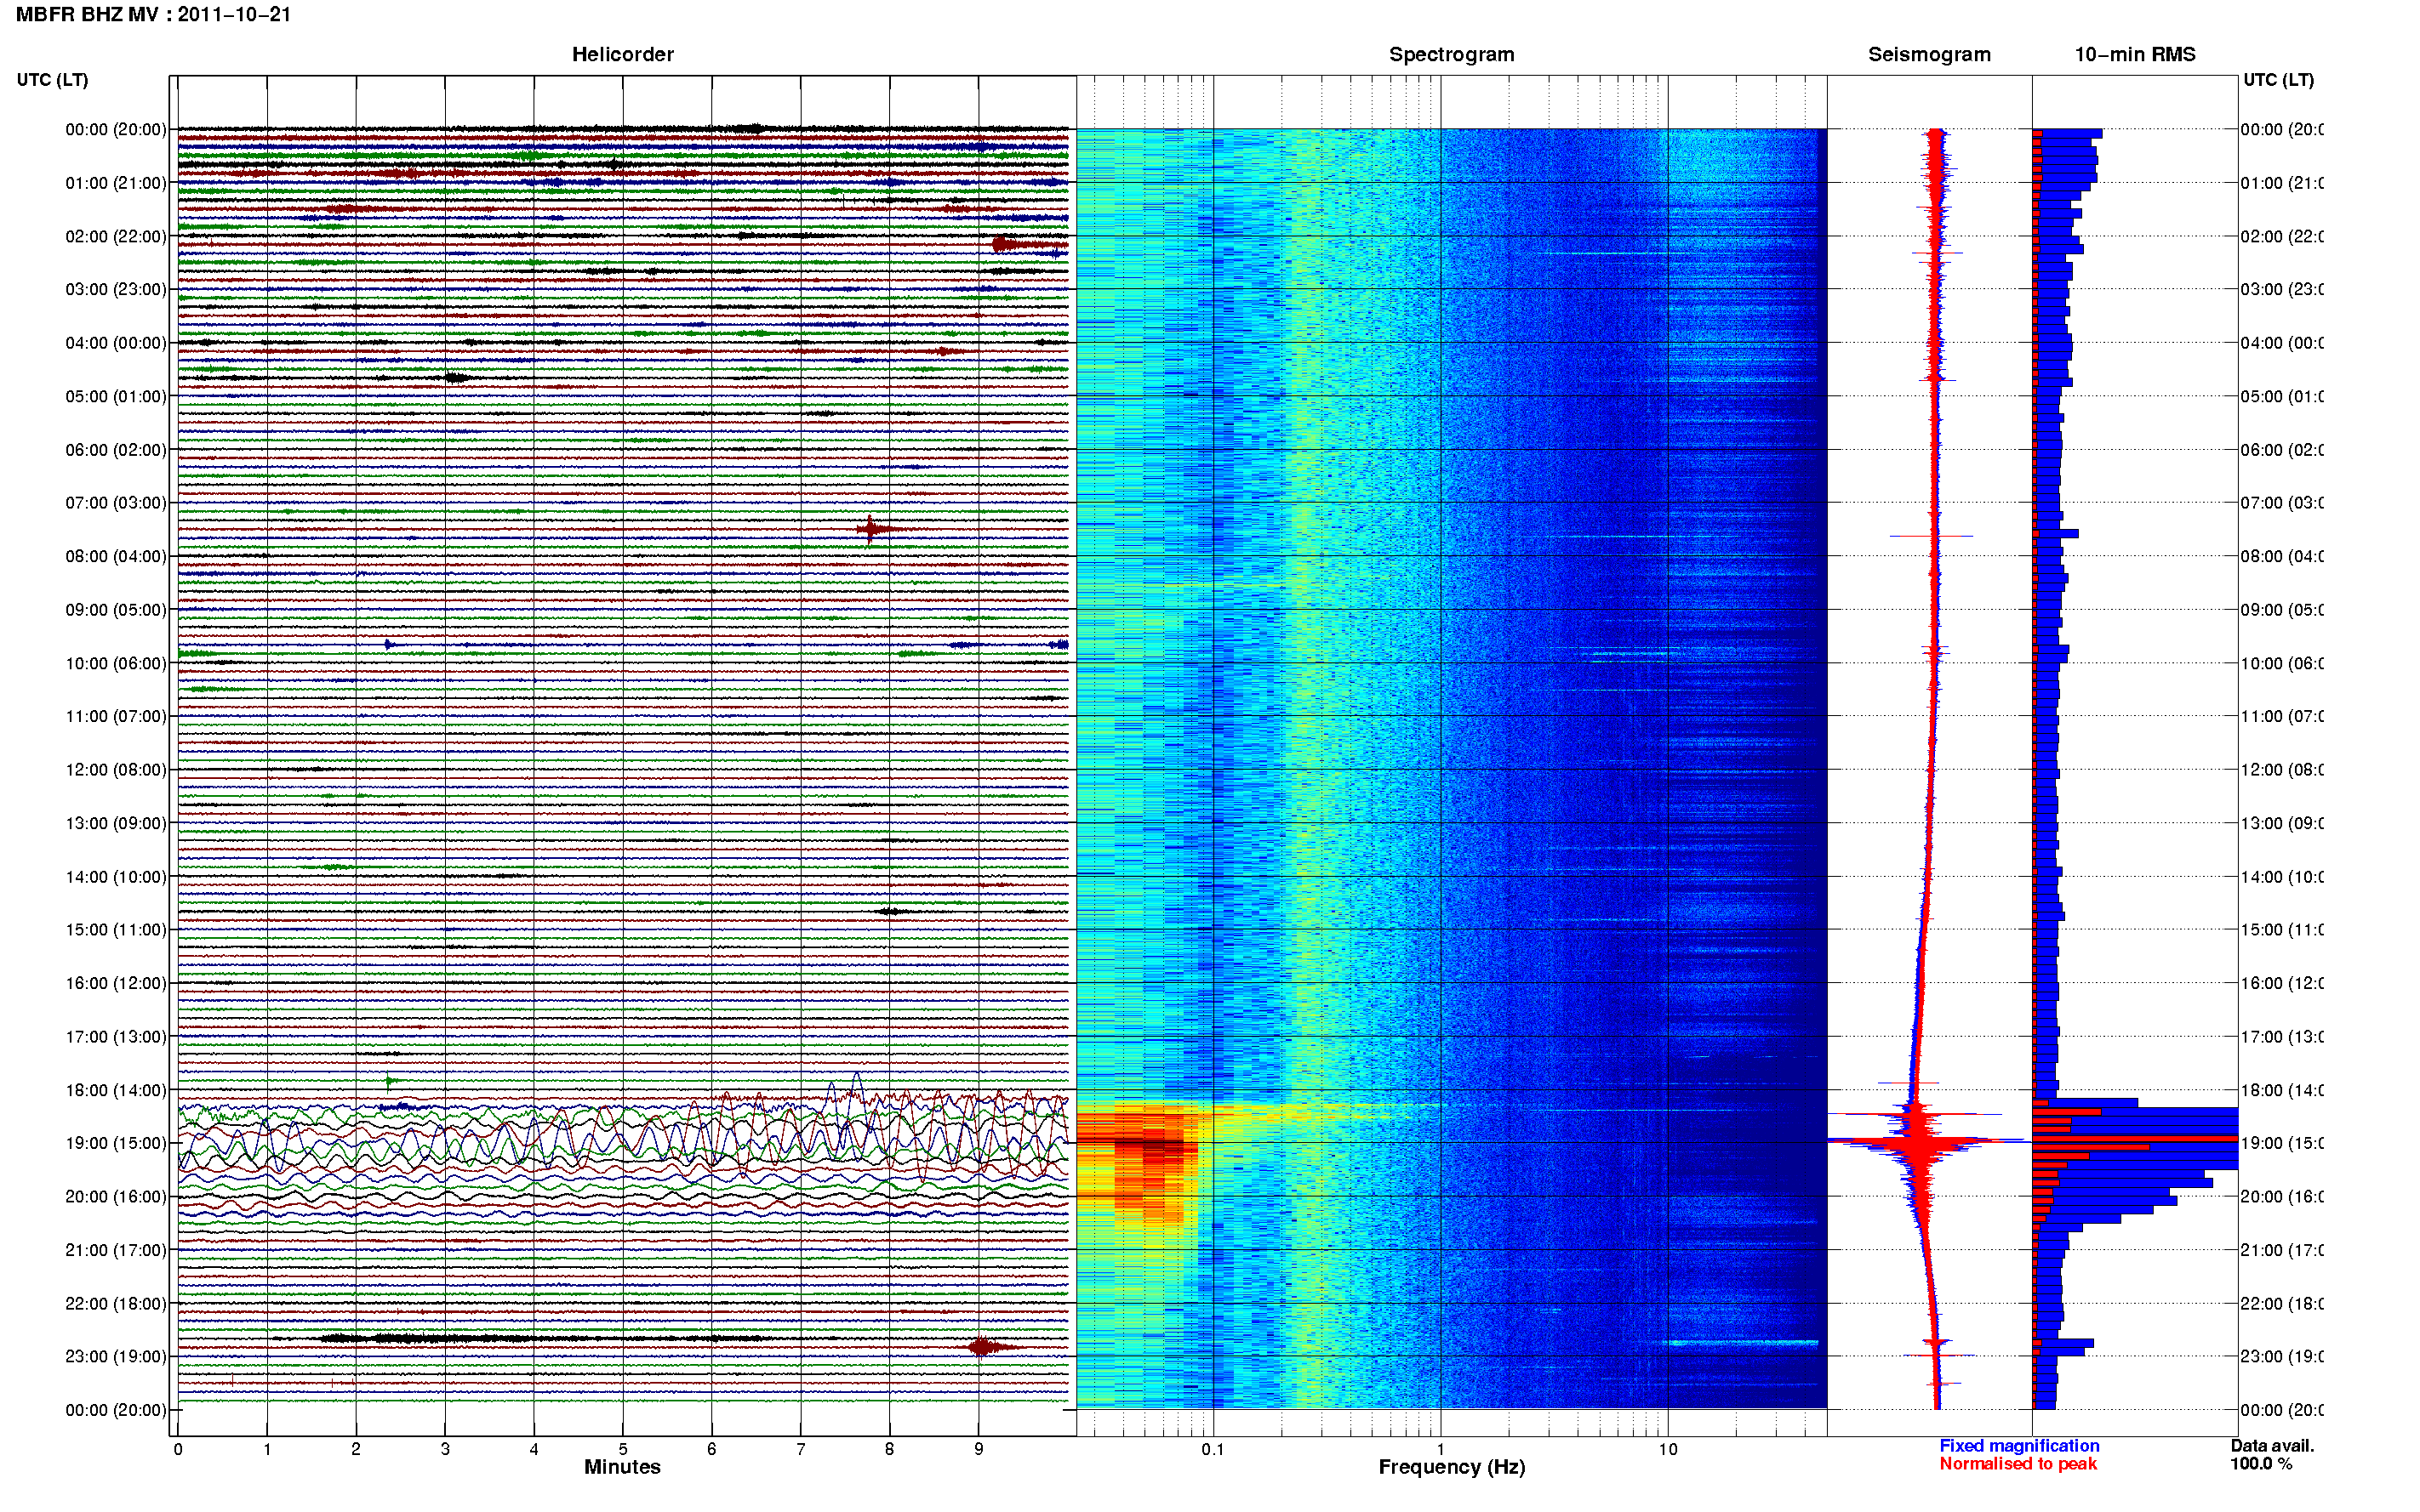This screenshot has height=1512, width=2420.
Task: Click the '13:00 (09:00)' left time label
Action: [116, 824]
